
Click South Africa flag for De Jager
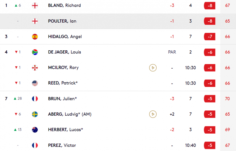coord(35,52)
